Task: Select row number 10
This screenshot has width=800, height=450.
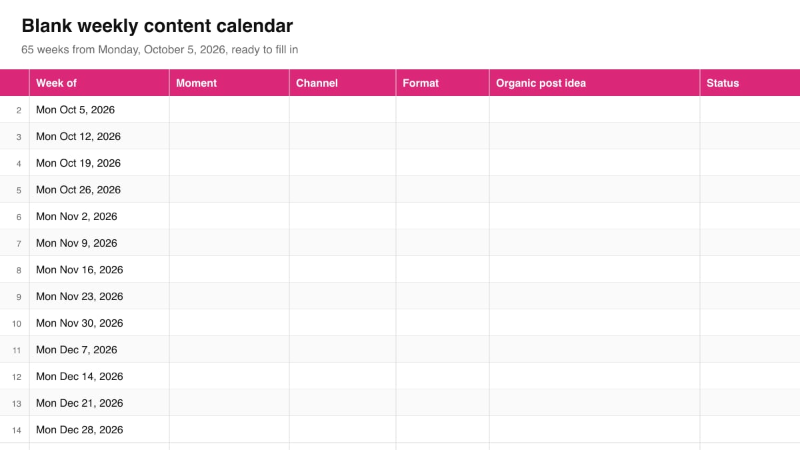Action: point(15,323)
